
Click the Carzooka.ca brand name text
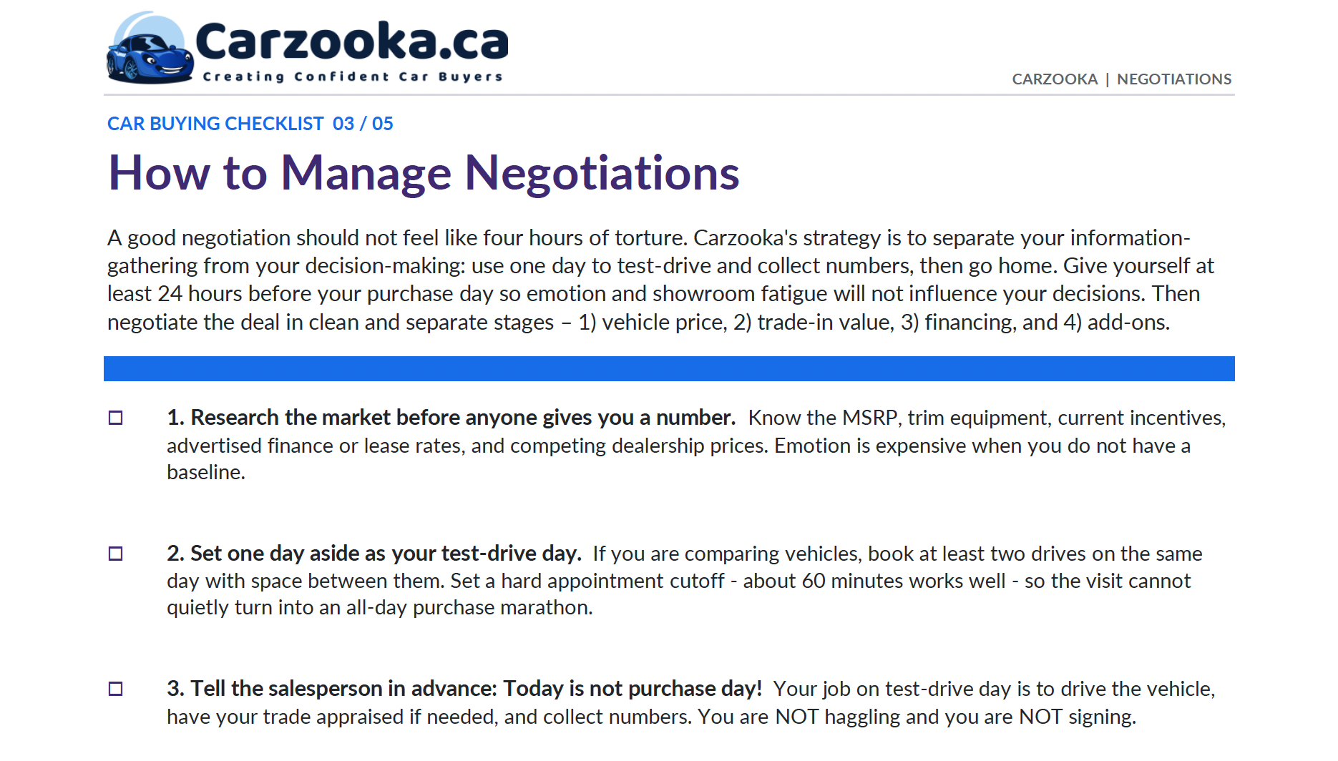click(351, 41)
